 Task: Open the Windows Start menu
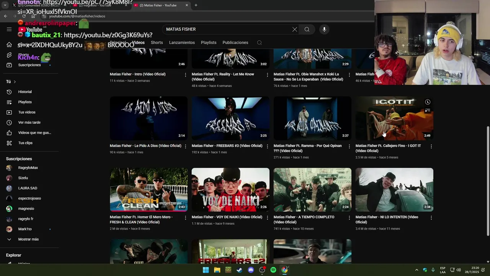(x=206, y=270)
